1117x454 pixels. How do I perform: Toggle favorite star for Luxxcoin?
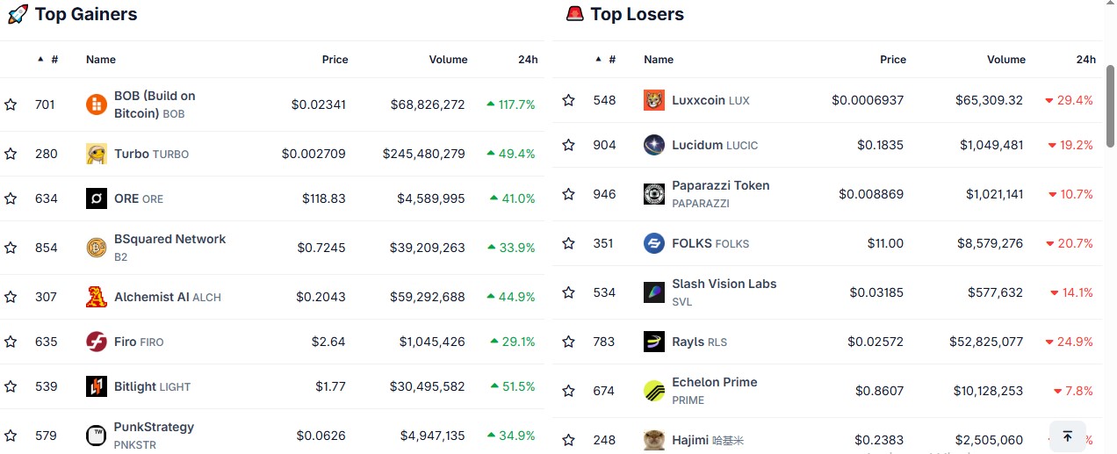(568, 100)
